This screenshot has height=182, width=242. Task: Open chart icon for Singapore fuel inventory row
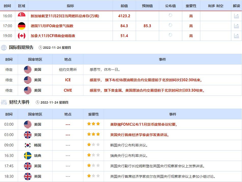(x=236, y=16)
